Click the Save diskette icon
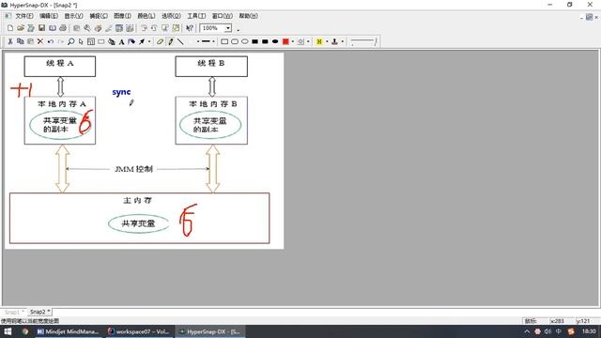 (x=41, y=28)
